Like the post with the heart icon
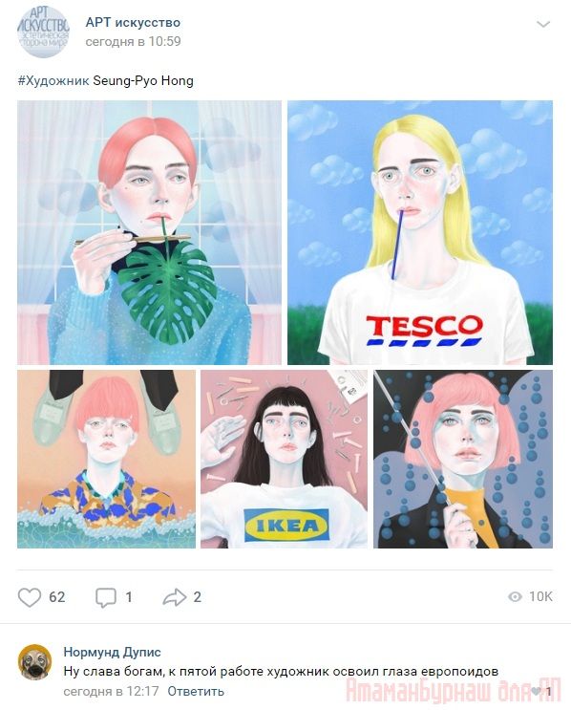 30,597
